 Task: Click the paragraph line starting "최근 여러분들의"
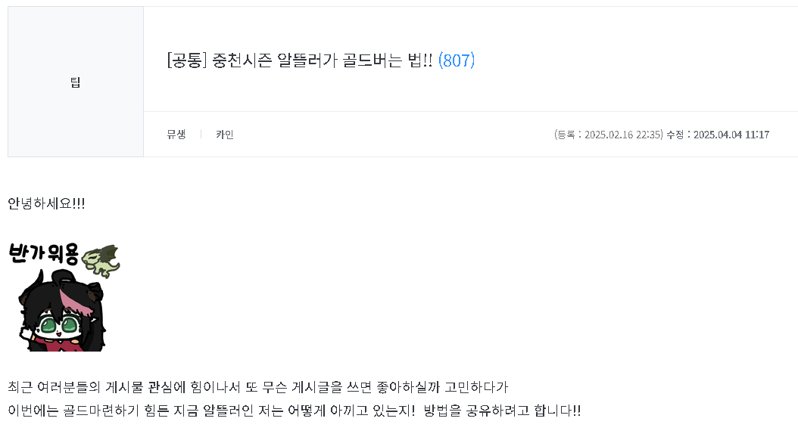point(257,387)
